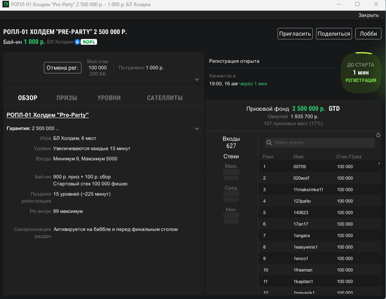This screenshot has width=386, height=299.
Task: Refresh the player list with the reload icon
Action: [378, 135]
